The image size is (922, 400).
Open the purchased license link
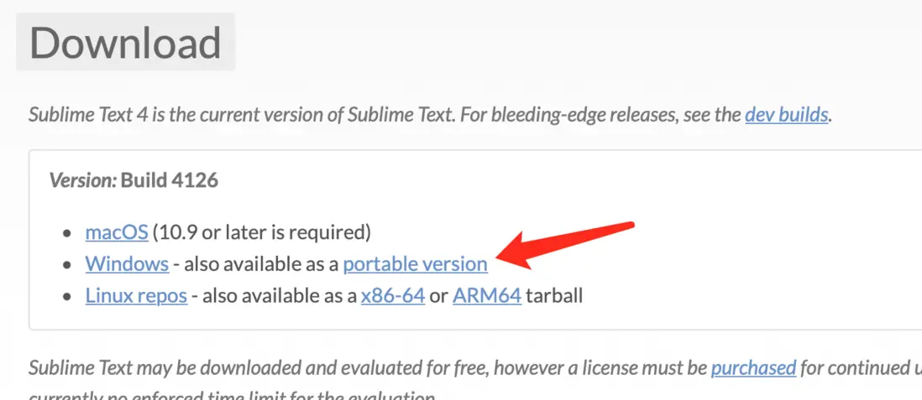tap(753, 367)
